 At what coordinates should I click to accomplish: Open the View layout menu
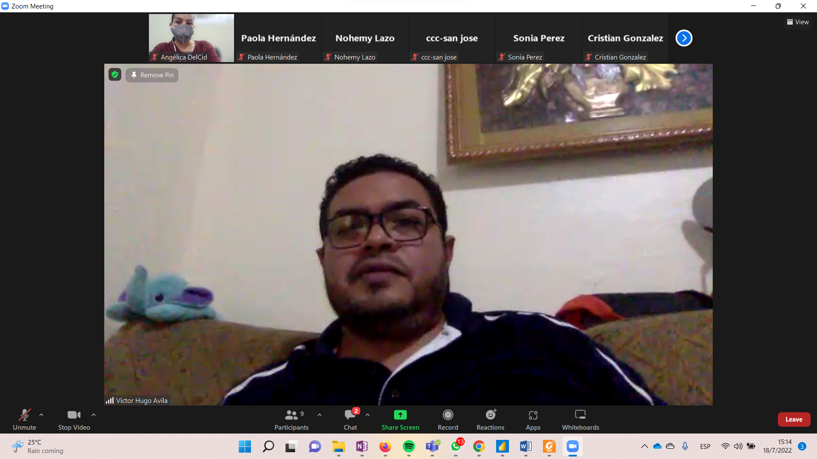(798, 22)
